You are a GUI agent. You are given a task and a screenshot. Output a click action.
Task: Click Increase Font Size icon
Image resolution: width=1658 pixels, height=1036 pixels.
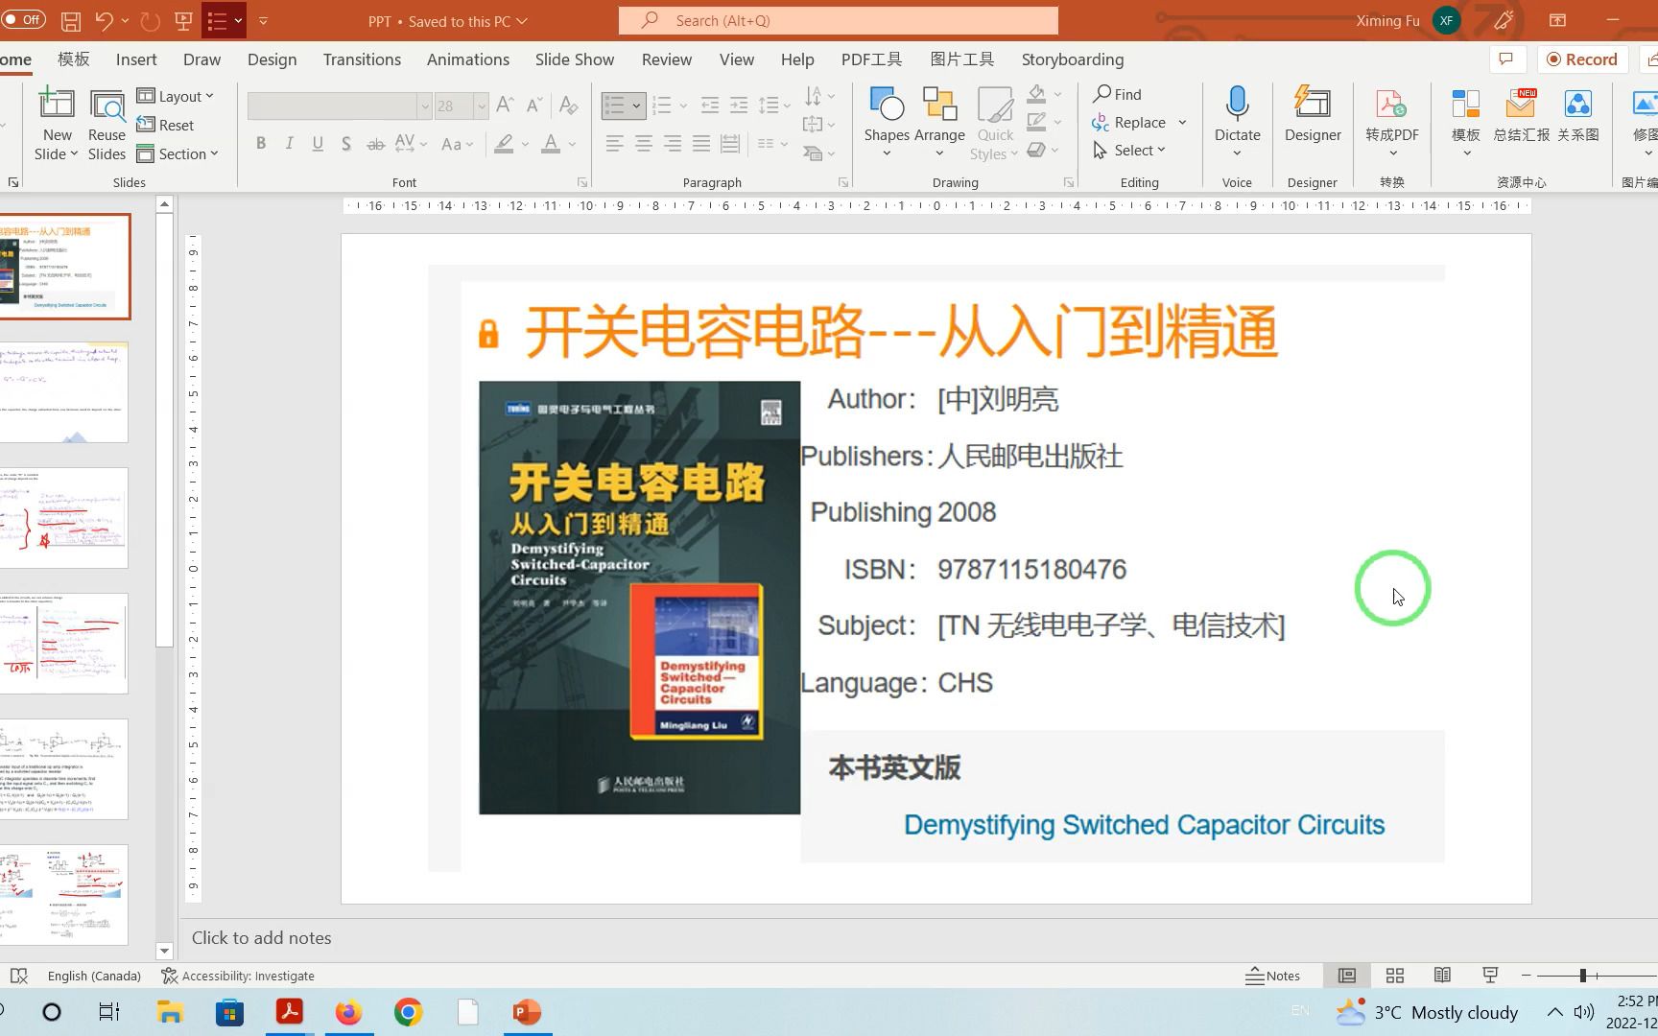pos(505,105)
